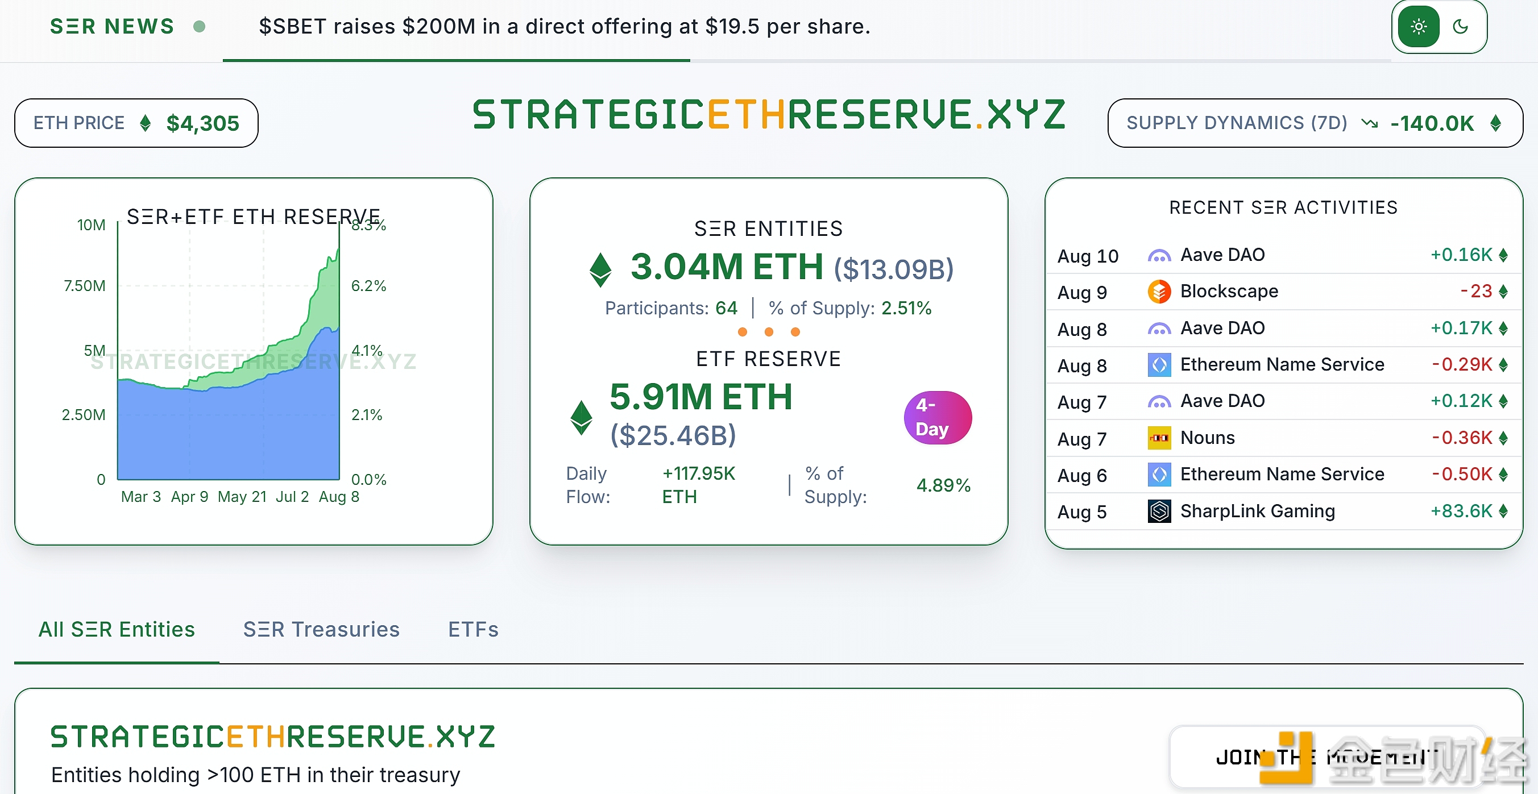Switch to dark mode moon icon
The width and height of the screenshot is (1538, 794).
point(1460,27)
